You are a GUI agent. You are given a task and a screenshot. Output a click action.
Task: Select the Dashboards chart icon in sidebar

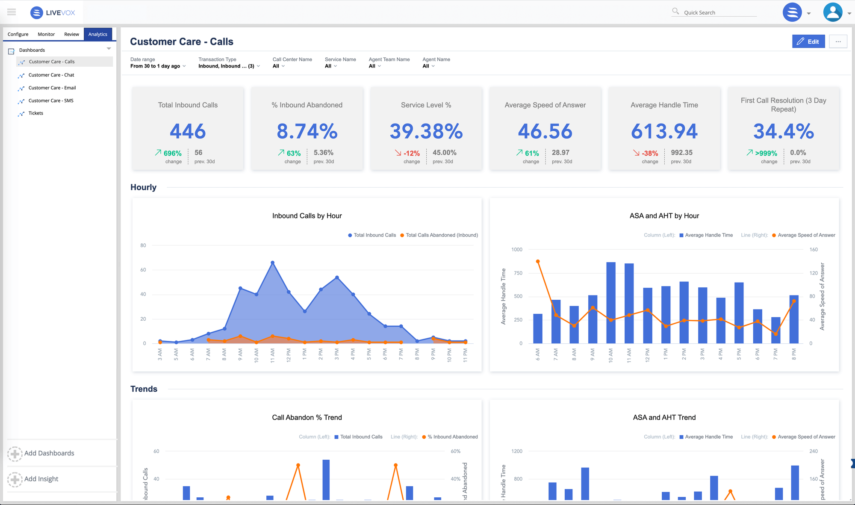click(x=11, y=50)
